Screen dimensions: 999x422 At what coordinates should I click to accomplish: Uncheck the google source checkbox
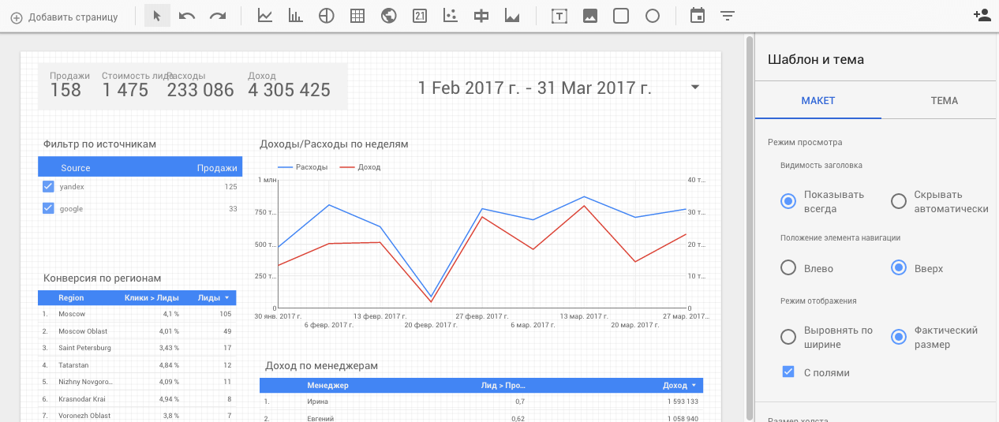click(48, 208)
